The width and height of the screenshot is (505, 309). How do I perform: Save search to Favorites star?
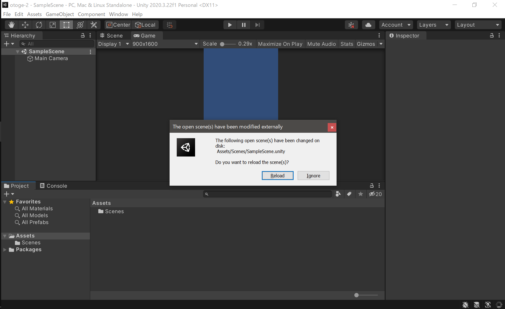click(x=361, y=194)
